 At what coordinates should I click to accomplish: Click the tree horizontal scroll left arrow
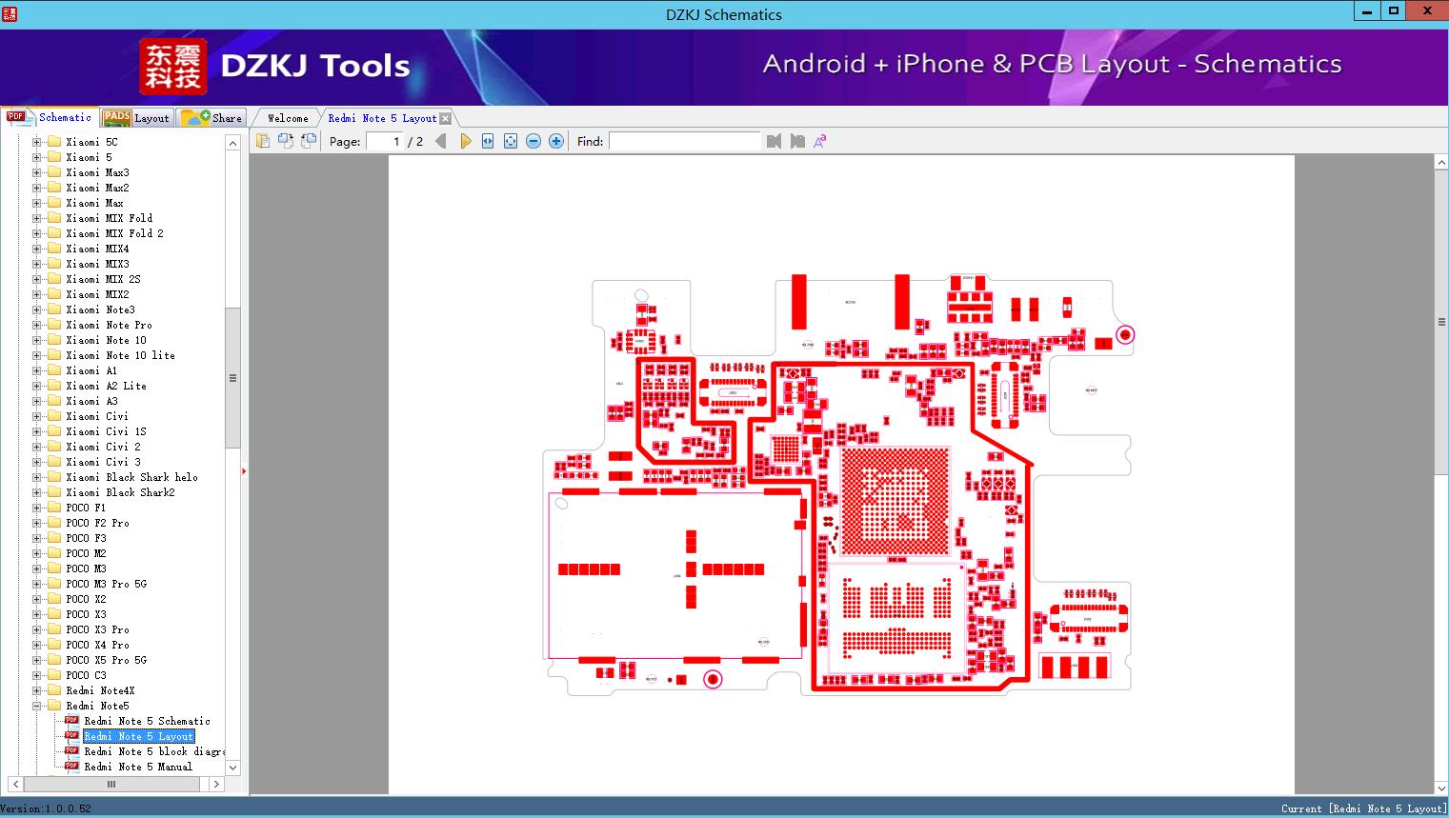15,785
